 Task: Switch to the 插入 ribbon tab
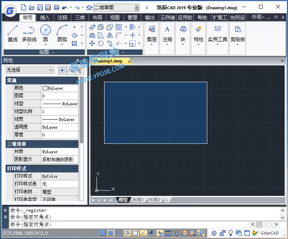(45, 17)
